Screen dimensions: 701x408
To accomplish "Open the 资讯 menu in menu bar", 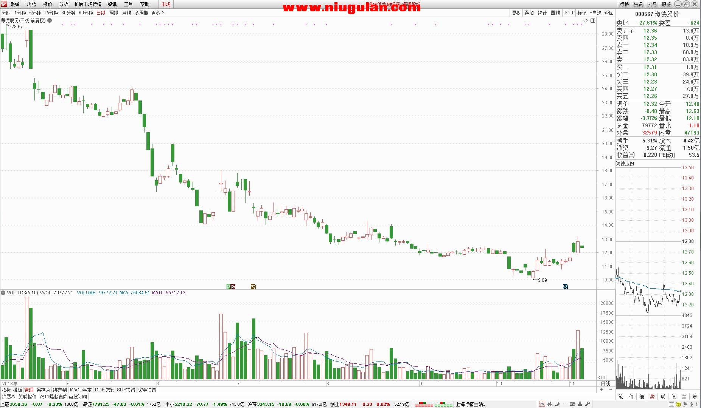I will (x=112, y=4).
